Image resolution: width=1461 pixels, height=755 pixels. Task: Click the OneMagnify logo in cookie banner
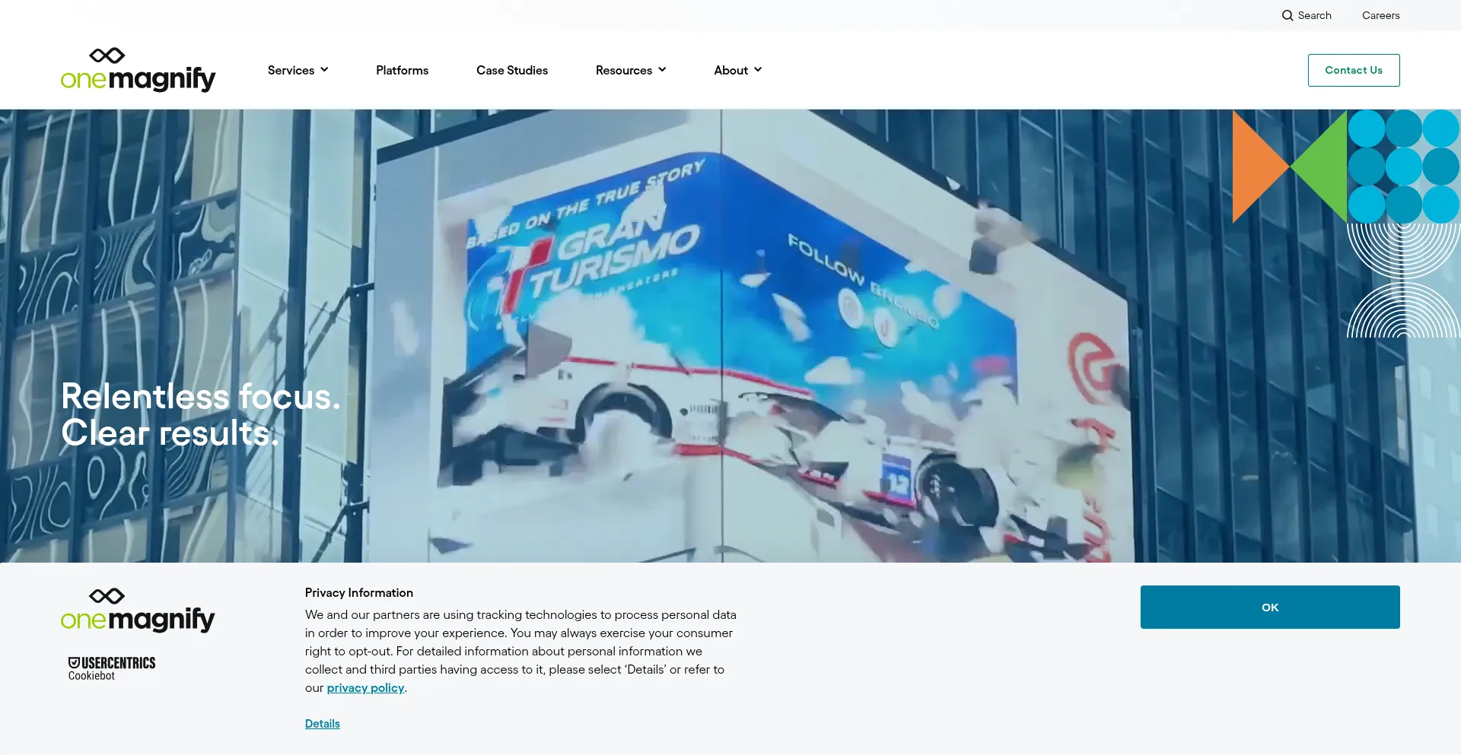coord(138,611)
